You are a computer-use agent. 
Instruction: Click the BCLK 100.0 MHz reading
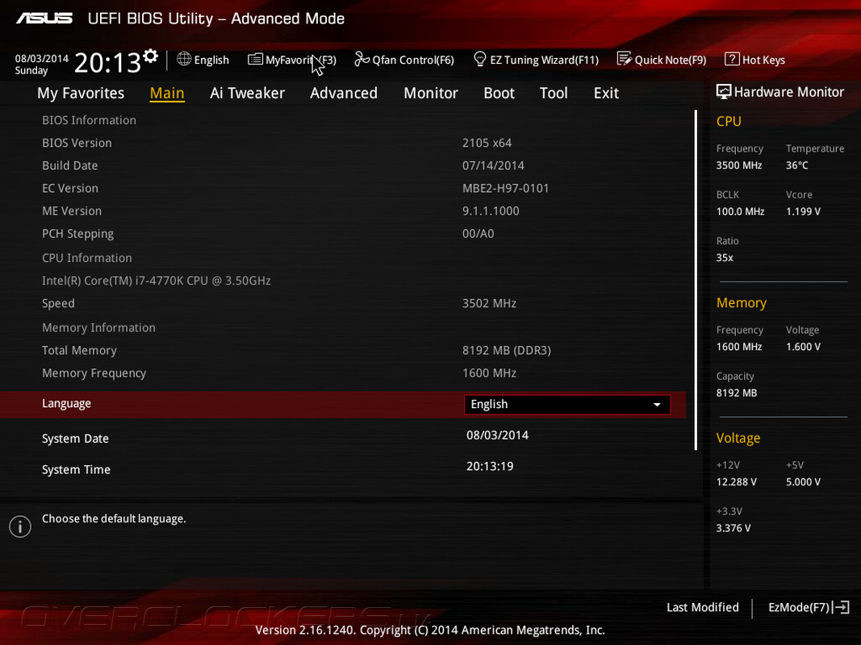tap(740, 212)
